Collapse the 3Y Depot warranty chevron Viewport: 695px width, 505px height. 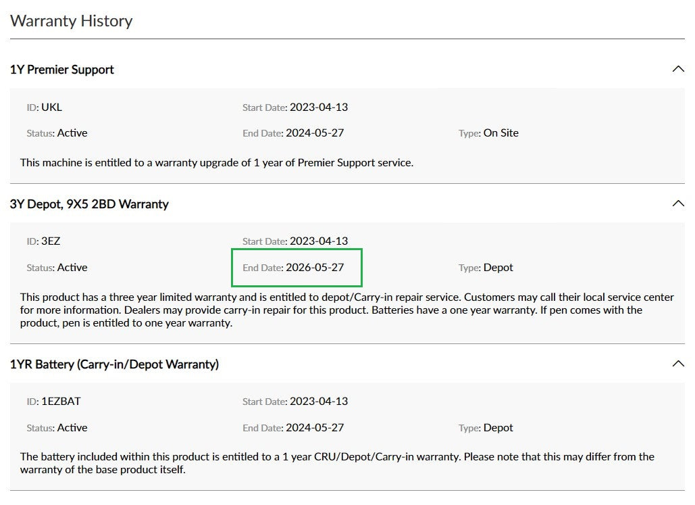(678, 203)
